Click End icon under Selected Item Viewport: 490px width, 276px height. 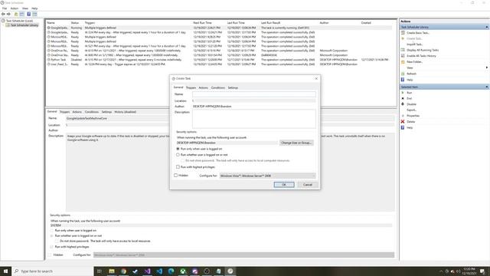[403, 98]
